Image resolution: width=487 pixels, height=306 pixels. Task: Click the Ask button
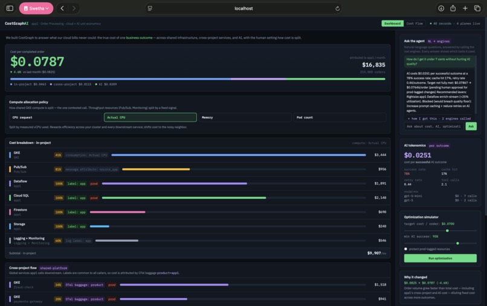471,126
